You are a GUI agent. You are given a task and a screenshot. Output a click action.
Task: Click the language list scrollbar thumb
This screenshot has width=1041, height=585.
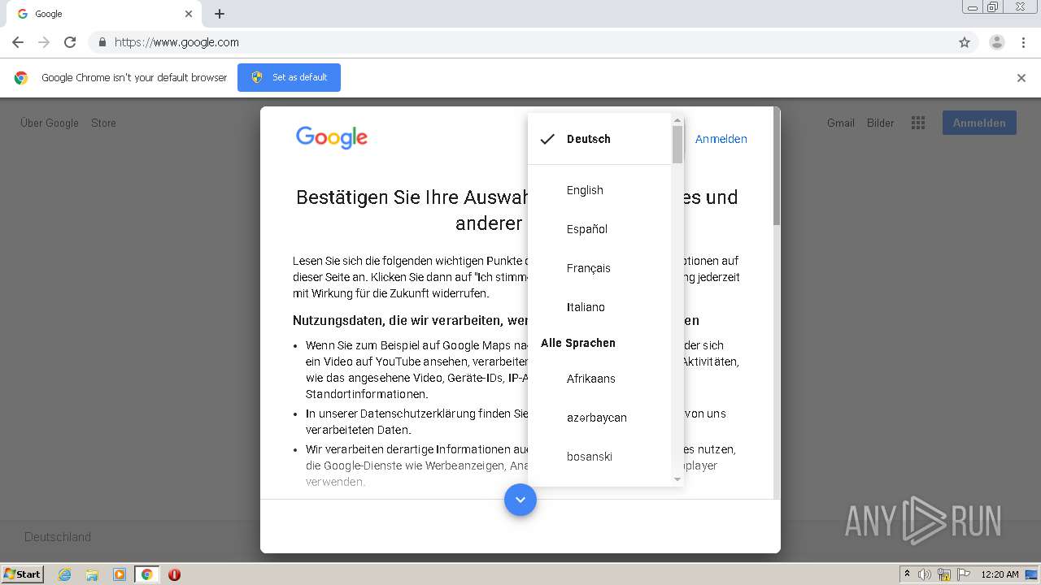pos(677,145)
